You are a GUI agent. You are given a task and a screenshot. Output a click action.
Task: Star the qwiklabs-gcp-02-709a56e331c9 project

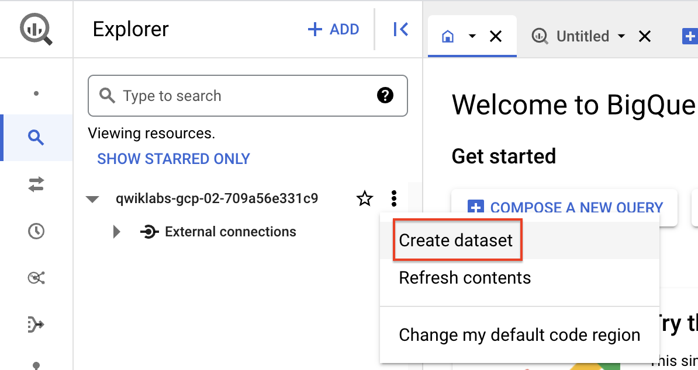click(x=365, y=198)
